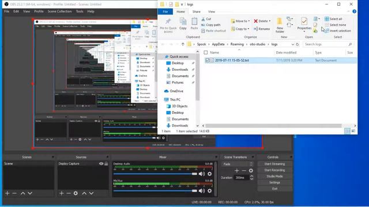Click Paste shortcut in Clipboard group
369x207 pixels.
point(213,30)
